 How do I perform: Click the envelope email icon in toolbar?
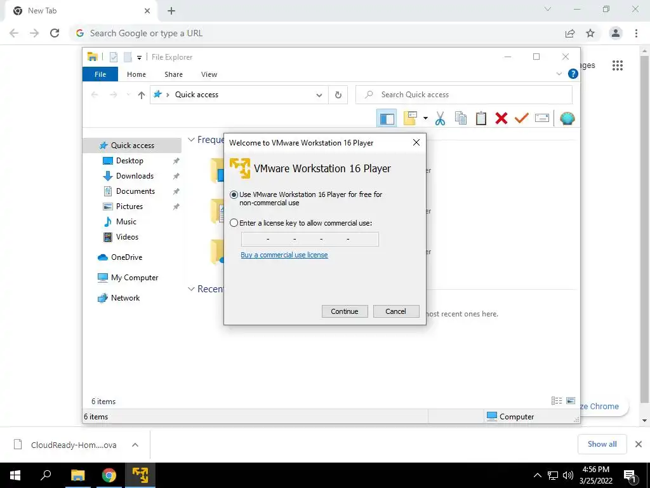542,118
